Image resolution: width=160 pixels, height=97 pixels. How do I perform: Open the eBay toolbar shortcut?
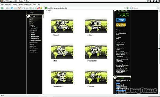point(40,8)
